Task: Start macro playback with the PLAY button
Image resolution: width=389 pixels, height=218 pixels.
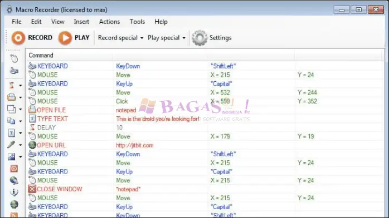Action: (x=74, y=38)
